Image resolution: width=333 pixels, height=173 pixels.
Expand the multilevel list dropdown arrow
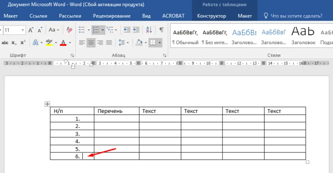[x=116, y=30]
